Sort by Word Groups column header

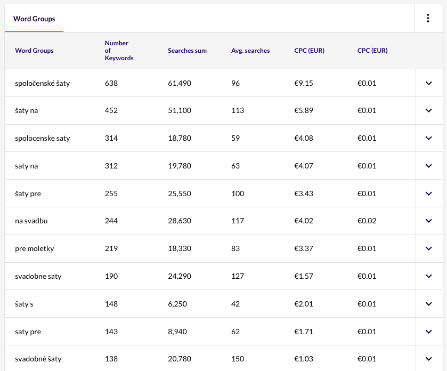(x=34, y=51)
